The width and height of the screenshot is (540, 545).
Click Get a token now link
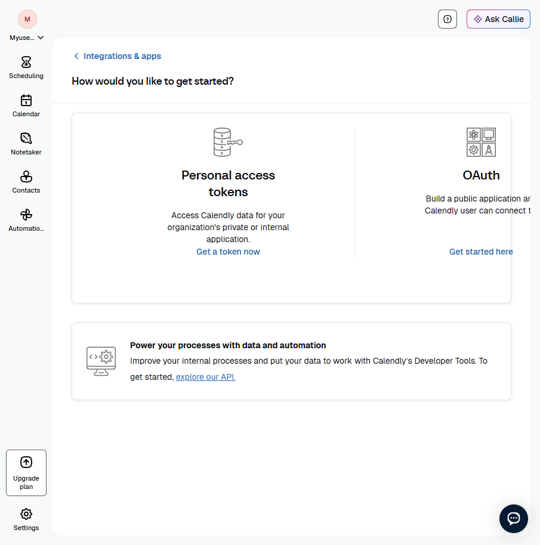228,252
